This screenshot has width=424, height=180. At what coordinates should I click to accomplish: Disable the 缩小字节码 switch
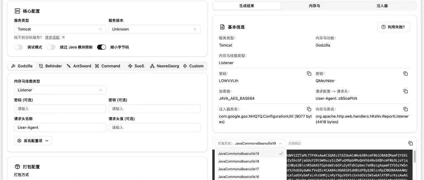[x=101, y=47]
